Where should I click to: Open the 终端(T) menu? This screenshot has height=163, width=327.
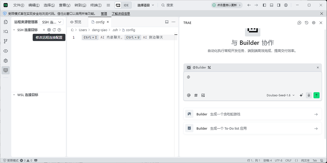click(x=96, y=5)
